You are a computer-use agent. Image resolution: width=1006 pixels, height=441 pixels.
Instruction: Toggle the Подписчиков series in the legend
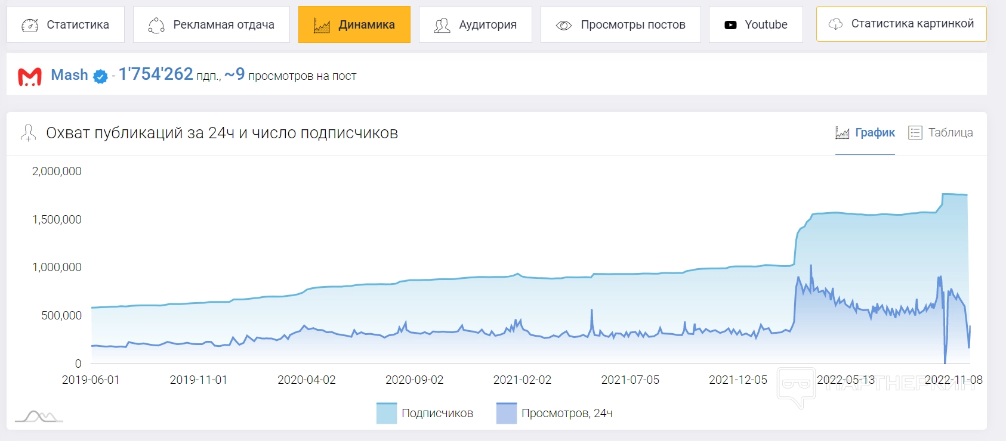click(x=437, y=413)
